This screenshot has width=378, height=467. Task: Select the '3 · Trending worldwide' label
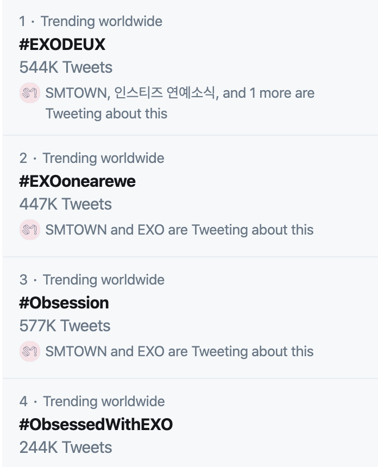(92, 280)
